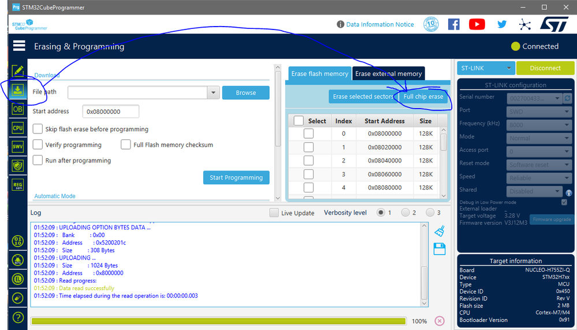Refresh the ST-LINK serial number list

click(x=567, y=98)
